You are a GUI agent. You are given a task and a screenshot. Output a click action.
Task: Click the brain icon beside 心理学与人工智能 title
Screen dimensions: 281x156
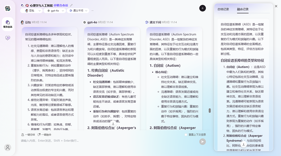click(27, 5)
